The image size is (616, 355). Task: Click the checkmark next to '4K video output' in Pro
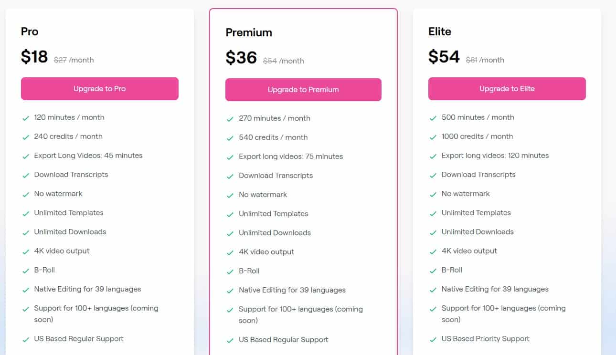tap(26, 251)
